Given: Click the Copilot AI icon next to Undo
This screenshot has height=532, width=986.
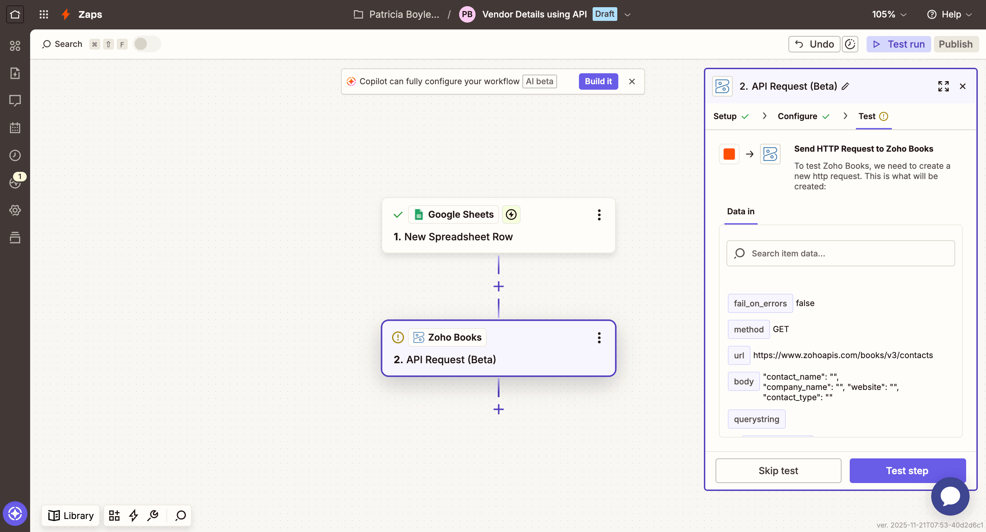Looking at the screenshot, I should pos(850,44).
